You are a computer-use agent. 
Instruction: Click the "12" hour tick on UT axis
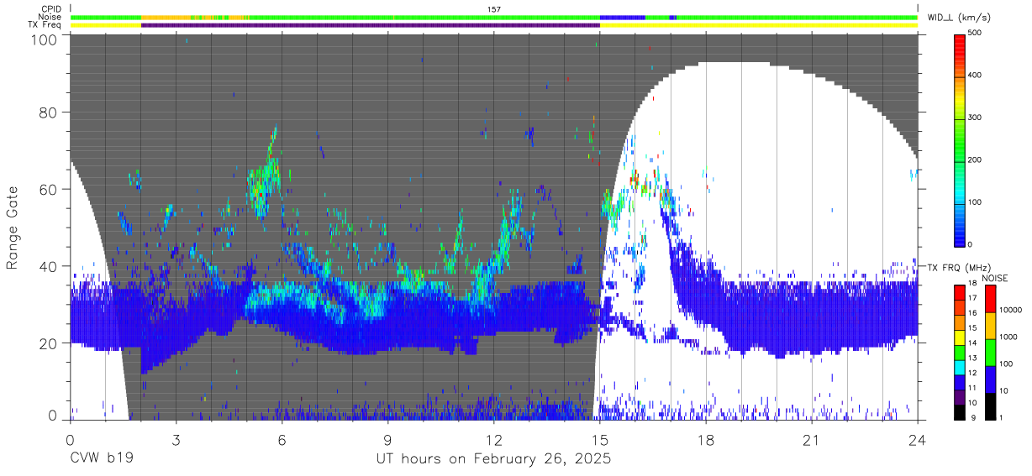(494, 440)
